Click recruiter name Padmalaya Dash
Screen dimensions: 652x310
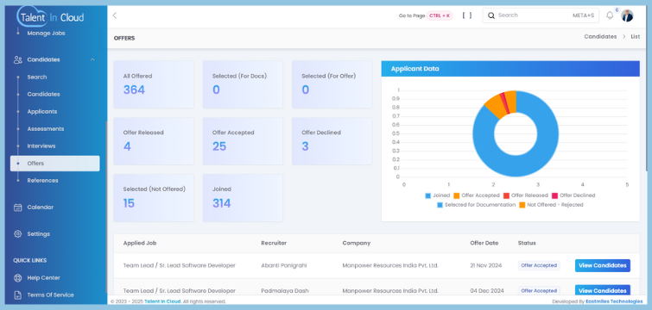tap(285, 290)
